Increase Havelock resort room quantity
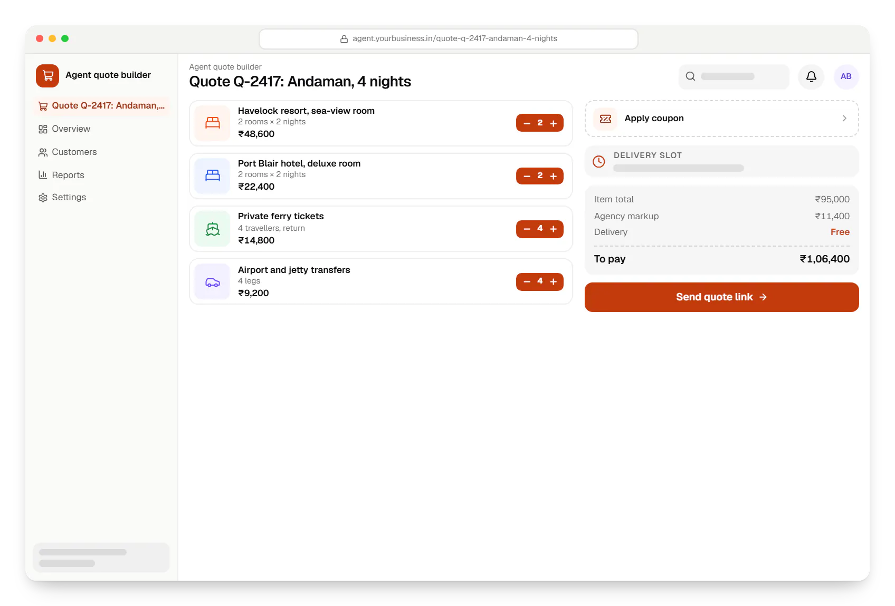The image size is (895, 606). 554,123
